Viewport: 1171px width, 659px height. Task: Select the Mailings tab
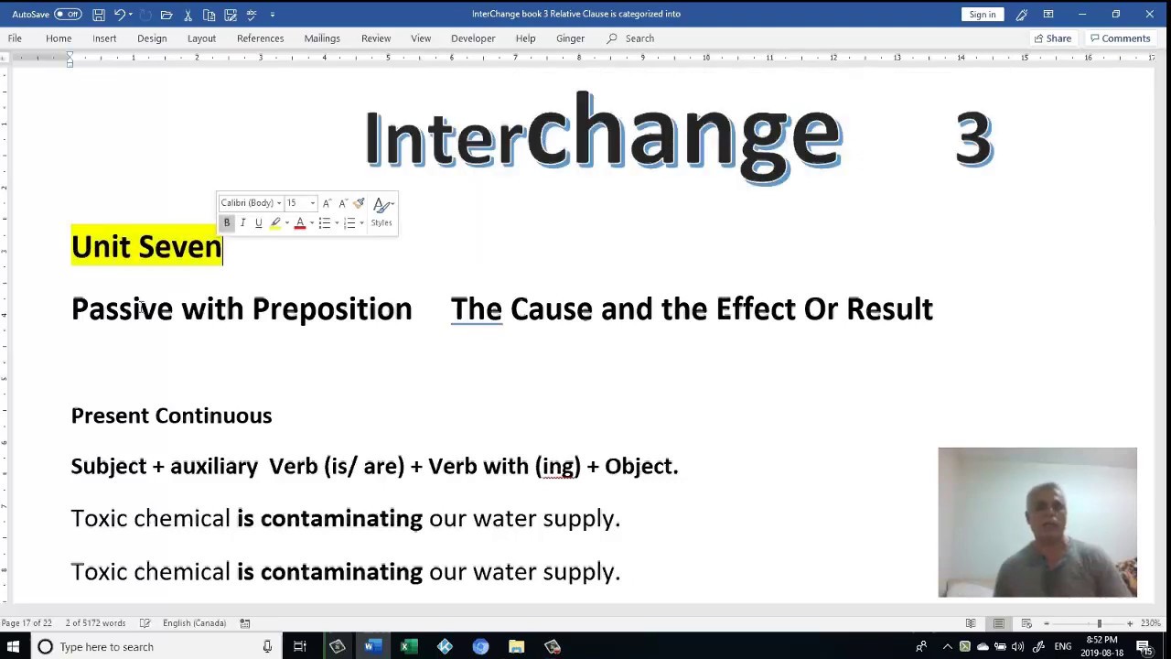pyautogui.click(x=322, y=38)
